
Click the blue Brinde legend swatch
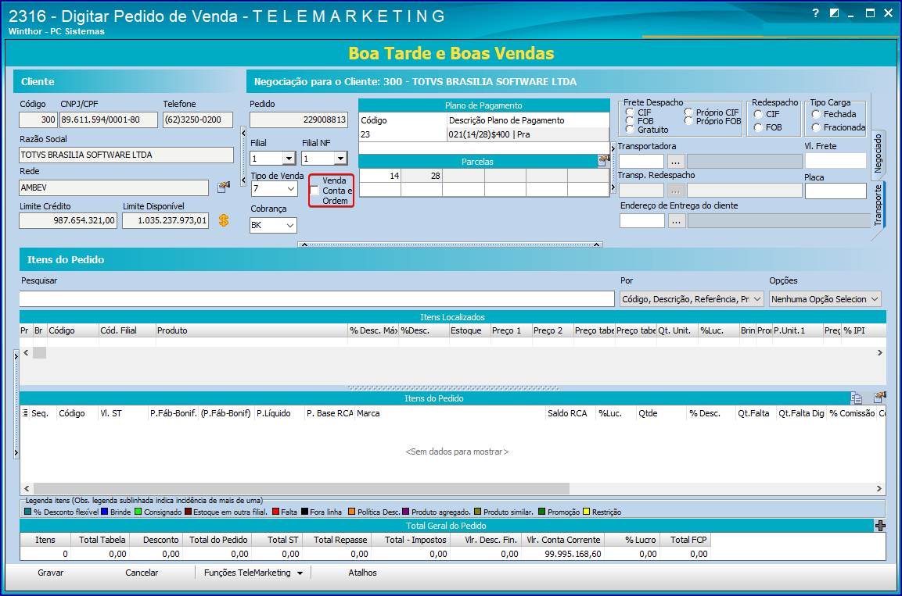point(105,512)
